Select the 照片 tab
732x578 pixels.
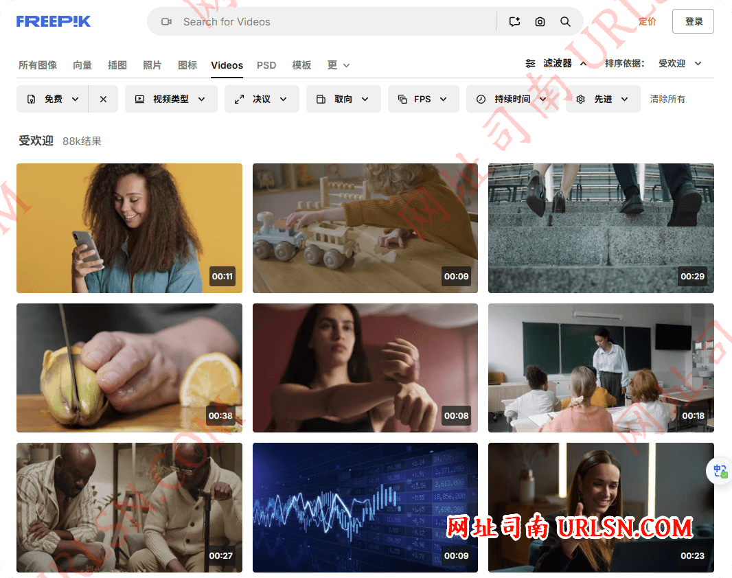pyautogui.click(x=152, y=65)
